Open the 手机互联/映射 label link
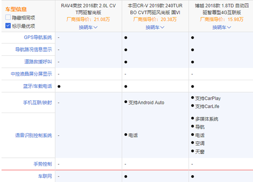The image size is (253, 182). (37, 103)
